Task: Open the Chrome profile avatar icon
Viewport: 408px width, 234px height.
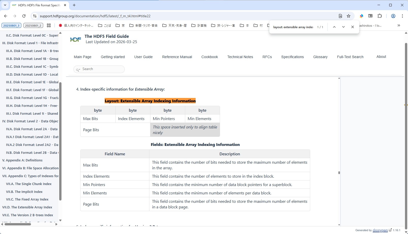Action: pos(393,16)
